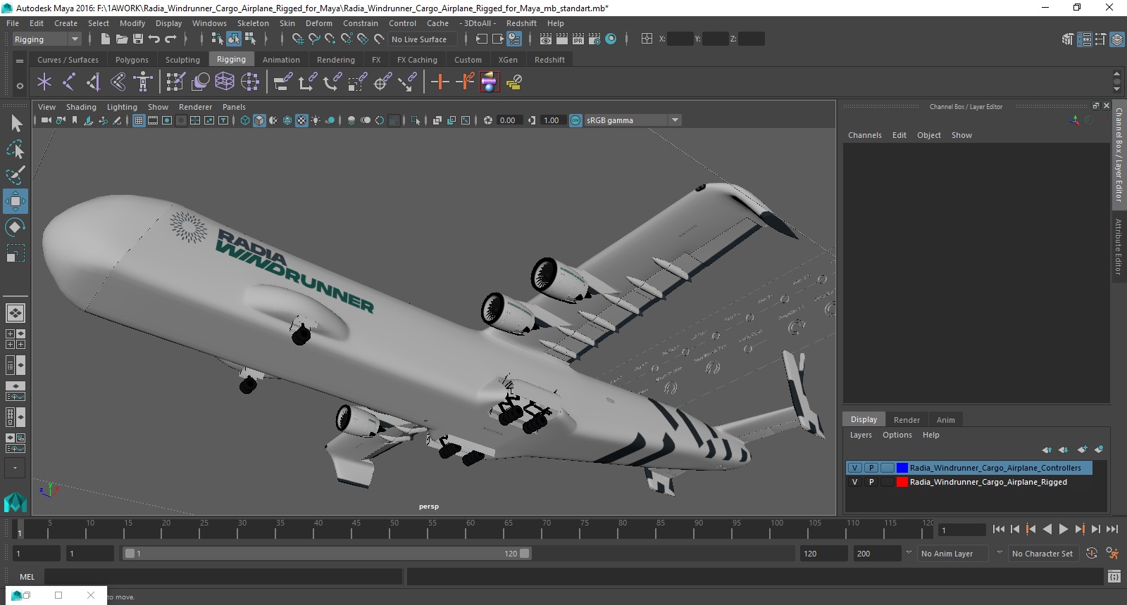Click the Go to start of playback button
Viewport: 1127px width, 605px height.
998,529
